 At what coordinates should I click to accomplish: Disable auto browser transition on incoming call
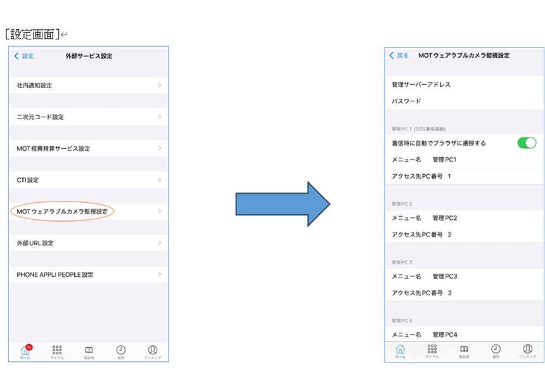point(526,143)
